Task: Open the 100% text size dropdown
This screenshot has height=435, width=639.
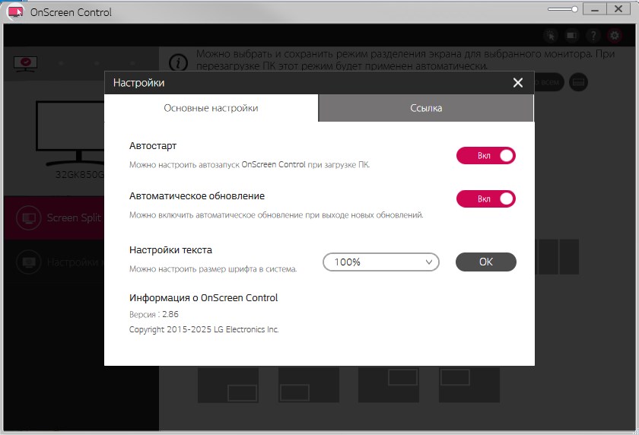Action: pyautogui.click(x=380, y=262)
